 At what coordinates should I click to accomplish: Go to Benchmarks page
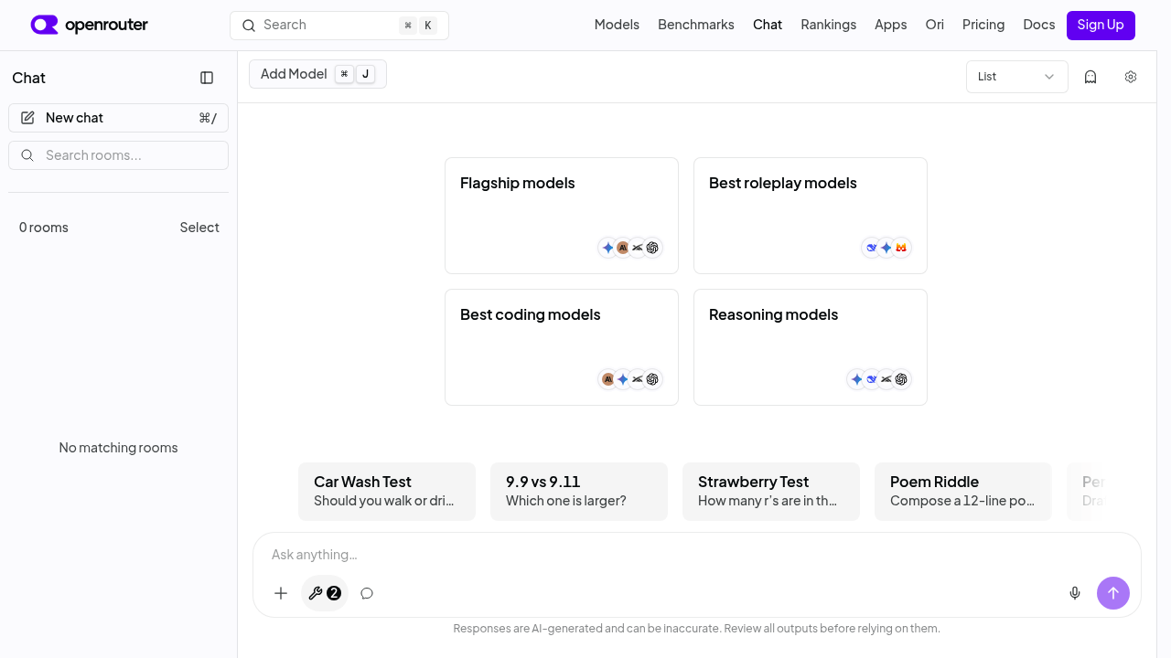coord(696,25)
